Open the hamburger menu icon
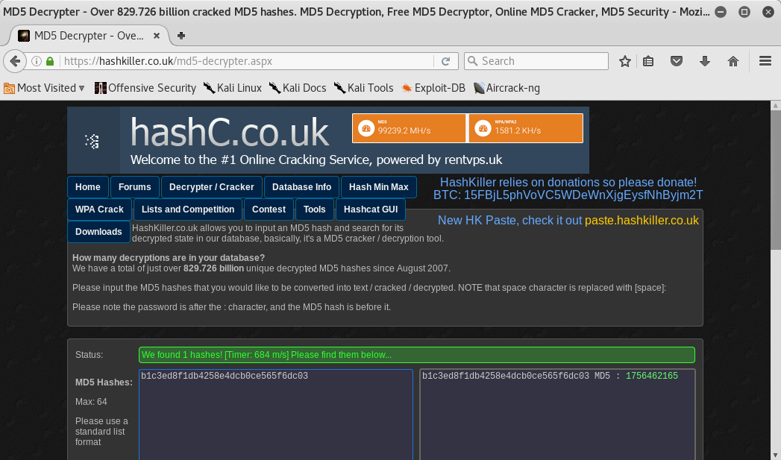This screenshot has height=460, width=781. click(765, 61)
